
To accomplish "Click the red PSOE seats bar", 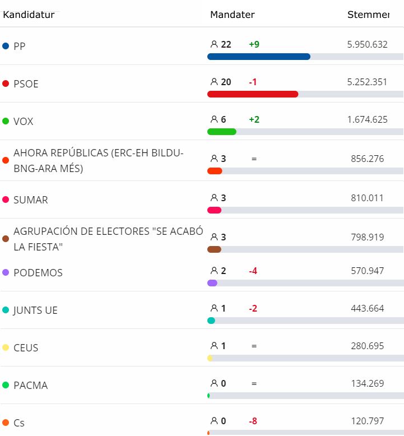I will pos(252,94).
